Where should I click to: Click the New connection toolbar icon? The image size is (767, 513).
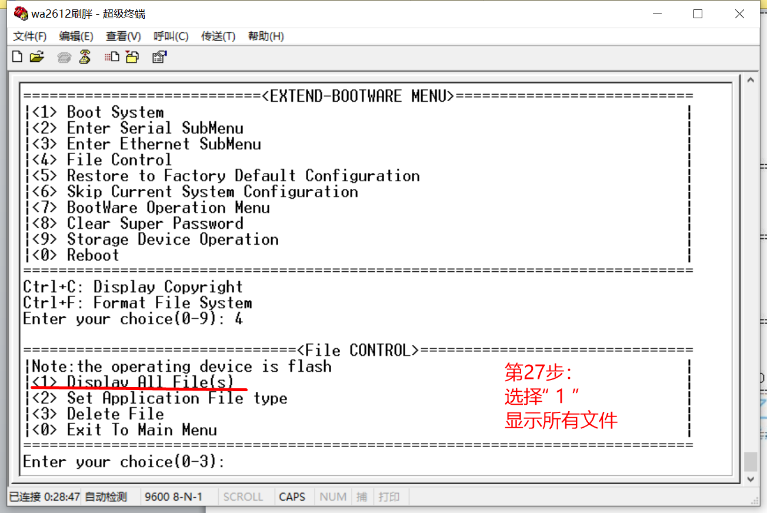tap(18, 57)
